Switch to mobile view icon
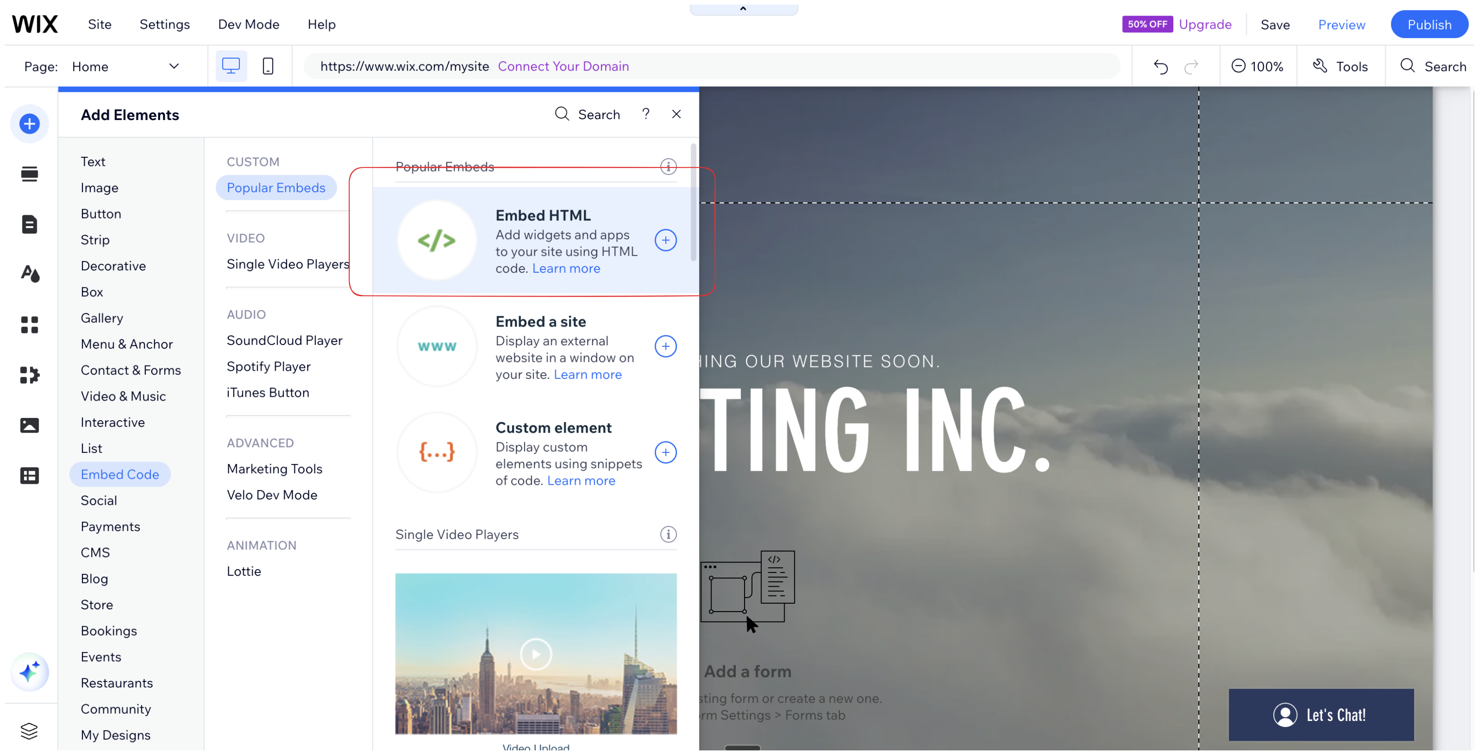This screenshot has width=1479, height=755. 267,66
